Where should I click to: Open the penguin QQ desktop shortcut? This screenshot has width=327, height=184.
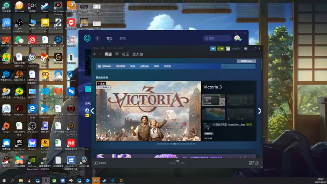pos(6,162)
